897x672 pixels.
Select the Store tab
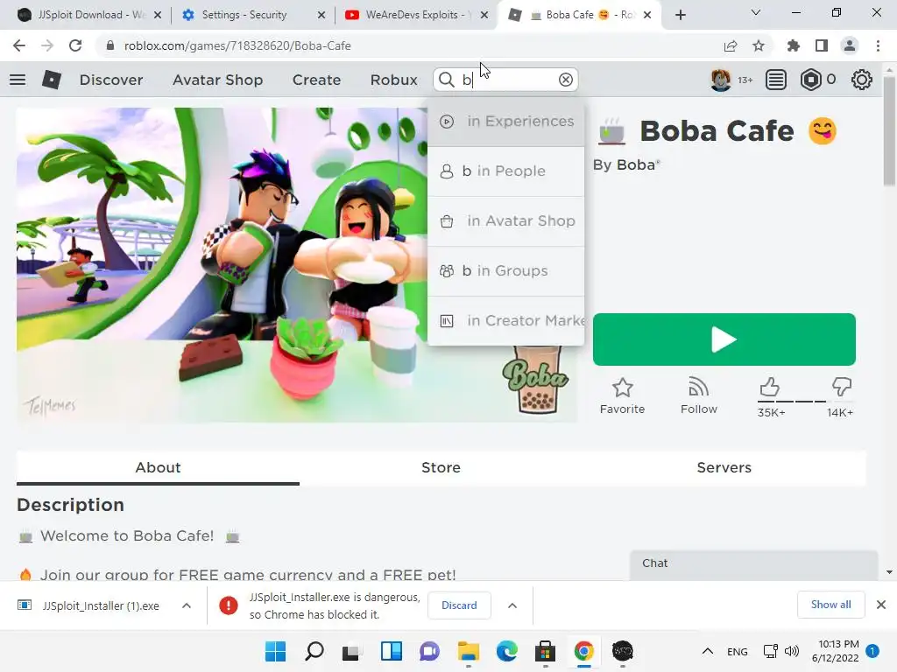[441, 467]
